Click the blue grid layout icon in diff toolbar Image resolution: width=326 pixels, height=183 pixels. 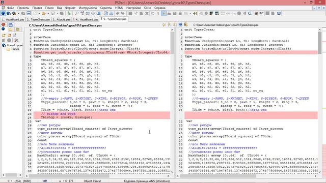pos(180,25)
